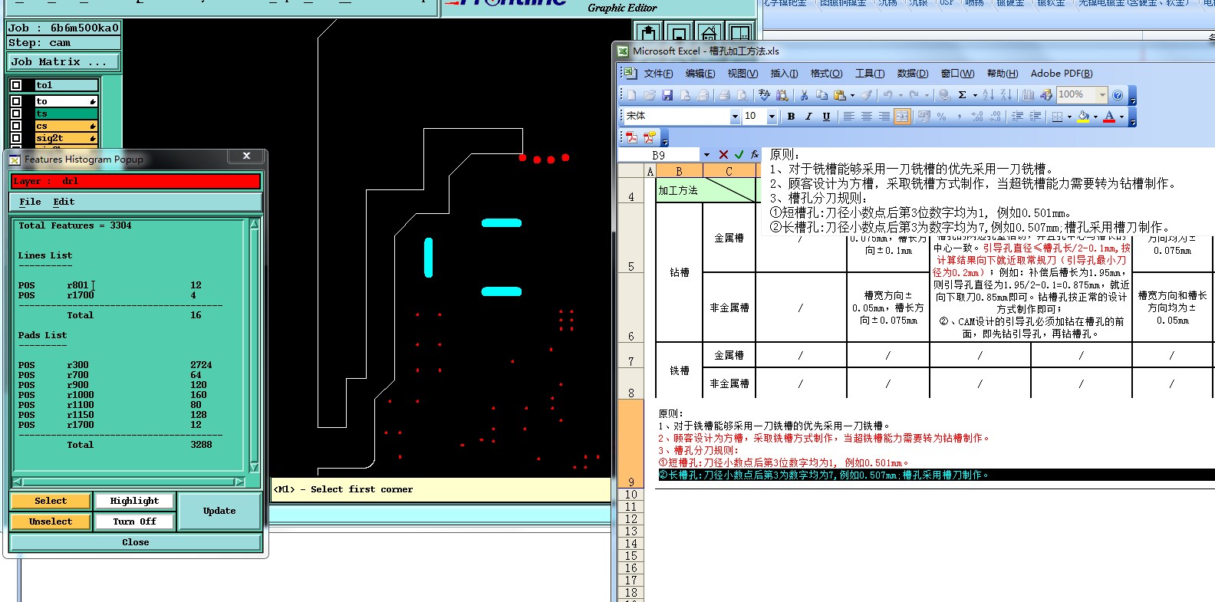This screenshot has width=1215, height=602.
Task: Toggle Bold formatting in Excel
Action: click(x=791, y=117)
